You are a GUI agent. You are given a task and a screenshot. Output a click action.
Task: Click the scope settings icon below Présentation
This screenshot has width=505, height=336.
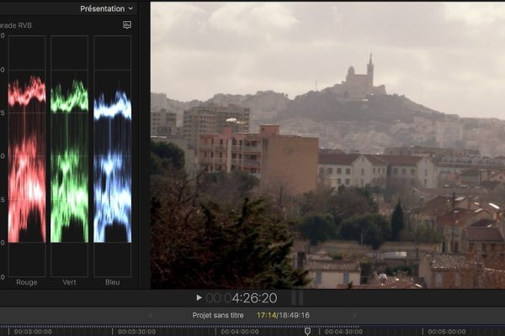click(127, 25)
